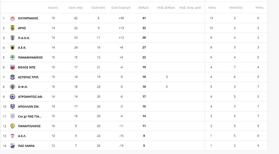Open the ΟΛΥΜΠΙΑΚΟΣ team link

pyautogui.click(x=28, y=18)
